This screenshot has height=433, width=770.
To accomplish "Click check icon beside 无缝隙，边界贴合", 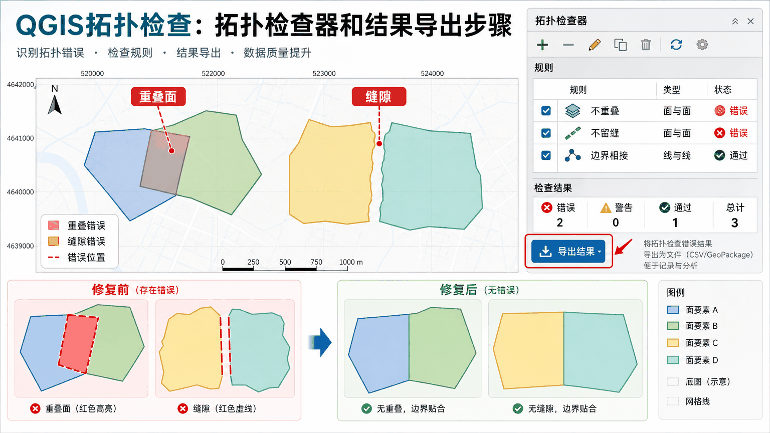I will (x=518, y=408).
